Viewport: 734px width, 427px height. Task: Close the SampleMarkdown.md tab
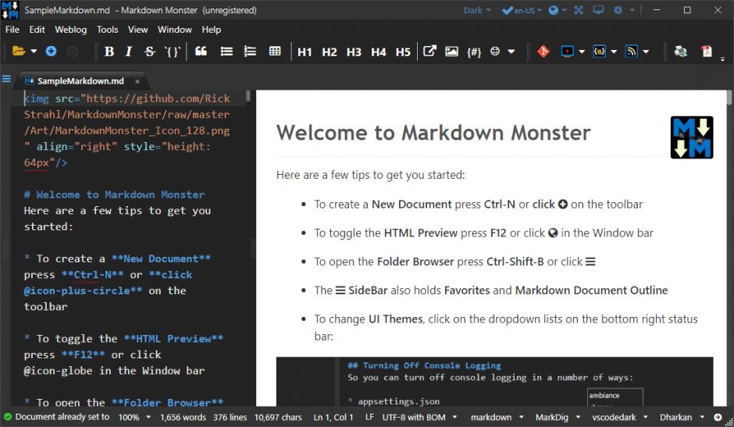(137, 81)
